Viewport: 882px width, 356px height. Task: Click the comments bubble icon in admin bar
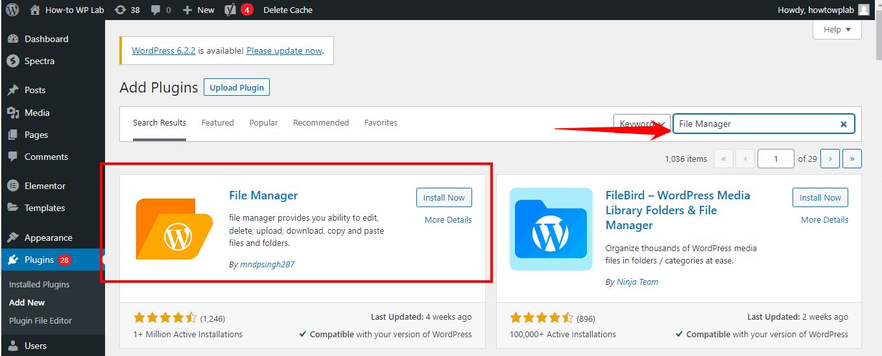[x=157, y=10]
